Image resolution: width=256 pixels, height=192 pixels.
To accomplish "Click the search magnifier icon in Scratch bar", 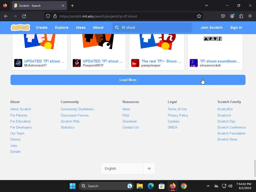I will (x=117, y=27).
